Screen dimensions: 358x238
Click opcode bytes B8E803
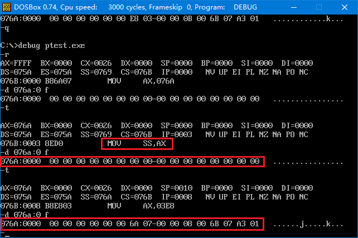(58, 206)
